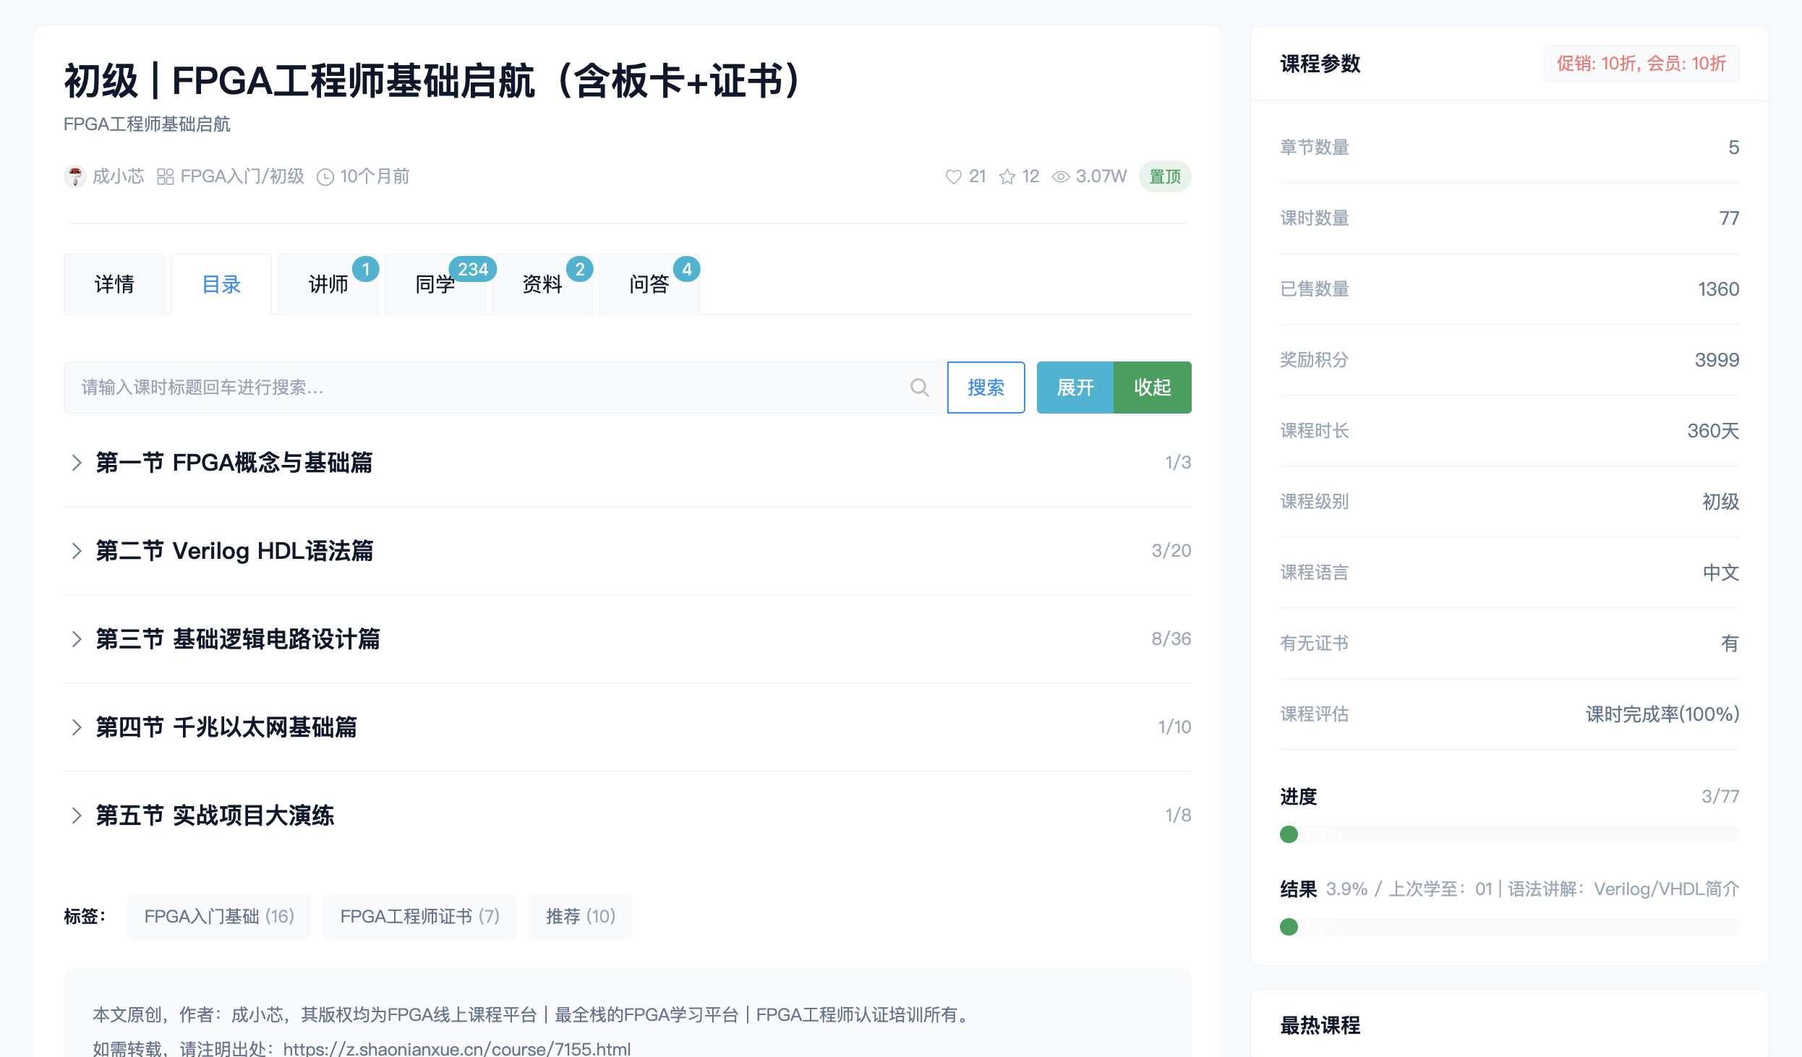This screenshot has width=1802, height=1057.
Task: Open the 问答 tab
Action: click(x=649, y=284)
